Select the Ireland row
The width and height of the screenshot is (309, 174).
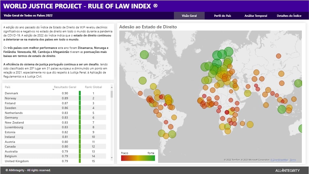(55, 137)
